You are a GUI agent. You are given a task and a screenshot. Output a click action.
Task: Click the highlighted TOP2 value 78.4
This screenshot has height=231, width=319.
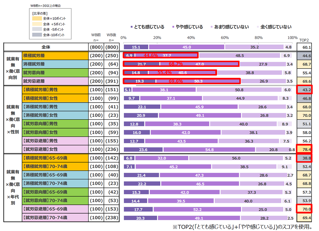click(x=305, y=150)
